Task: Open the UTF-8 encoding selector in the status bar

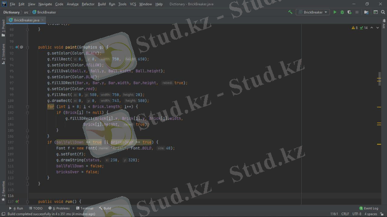Action: click(357, 214)
